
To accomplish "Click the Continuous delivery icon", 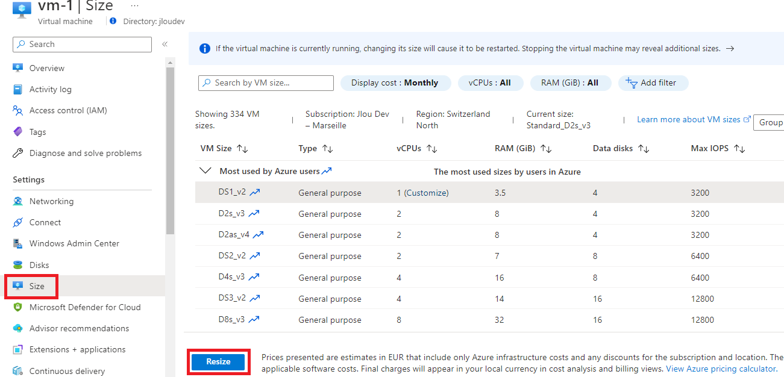I will point(18,371).
